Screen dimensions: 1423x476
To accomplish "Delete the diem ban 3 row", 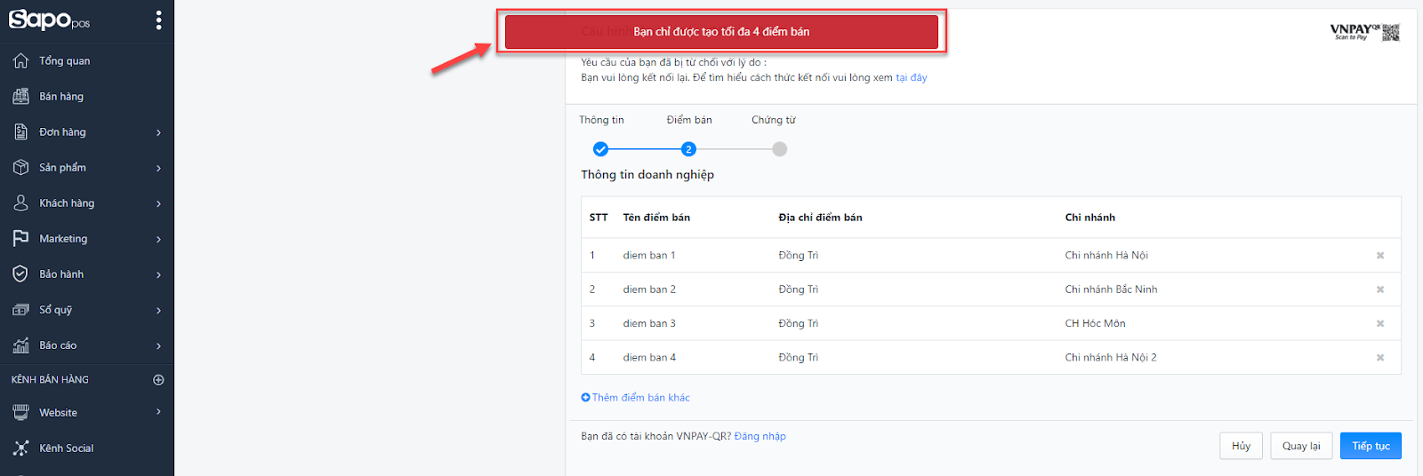I will (1380, 323).
